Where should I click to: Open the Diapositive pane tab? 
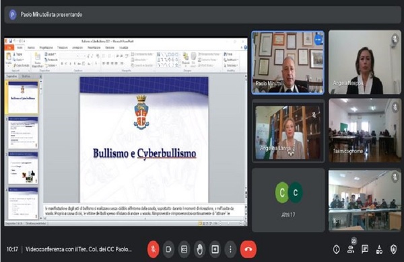[12, 77]
